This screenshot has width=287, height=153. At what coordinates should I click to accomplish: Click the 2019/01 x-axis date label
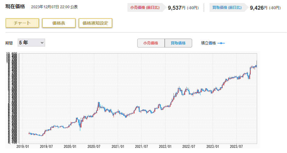point(22,147)
